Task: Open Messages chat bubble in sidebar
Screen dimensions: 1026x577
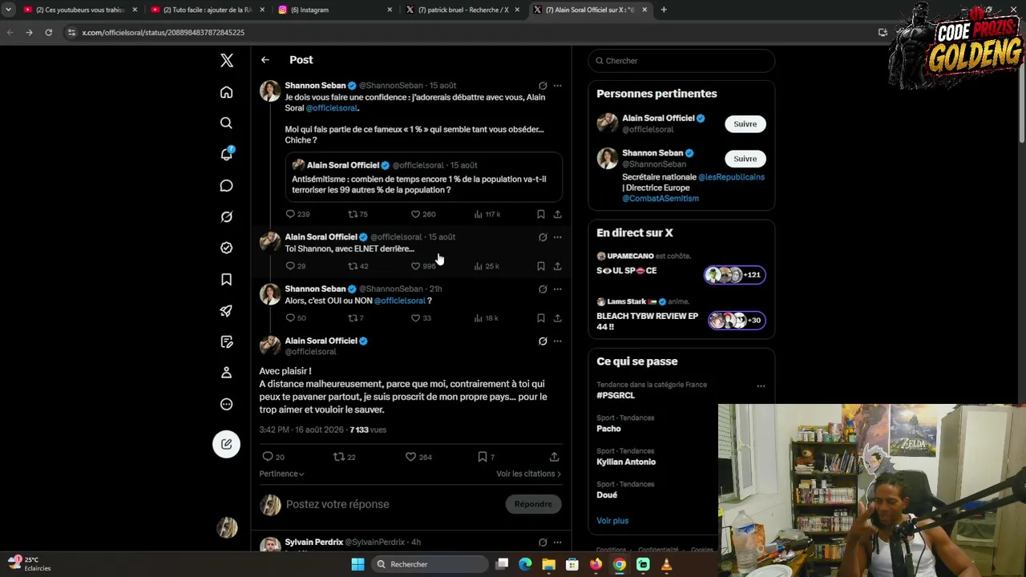Action: coord(226,186)
